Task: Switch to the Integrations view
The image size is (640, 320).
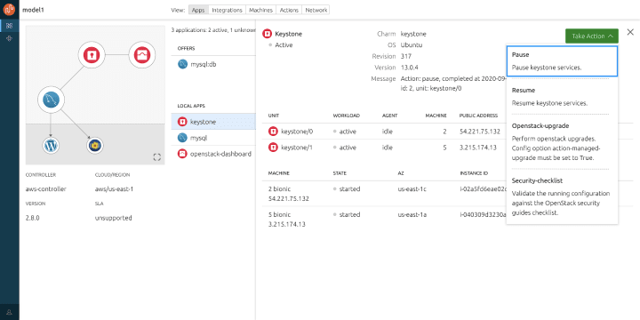Action: point(227,10)
